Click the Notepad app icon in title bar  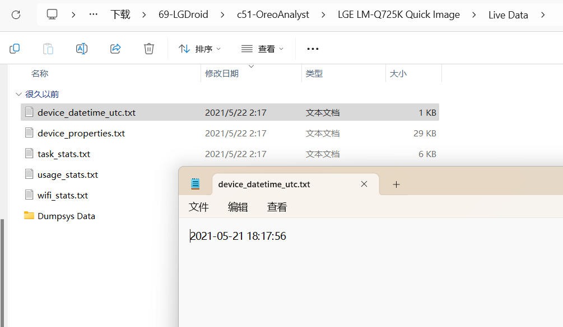pyautogui.click(x=196, y=184)
